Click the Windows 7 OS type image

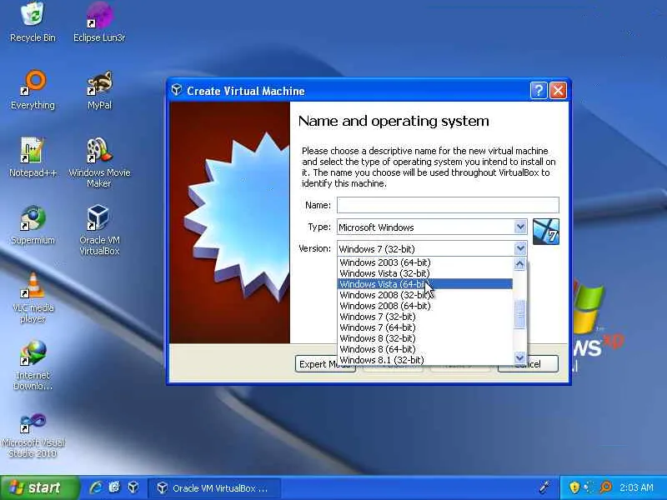pyautogui.click(x=546, y=232)
